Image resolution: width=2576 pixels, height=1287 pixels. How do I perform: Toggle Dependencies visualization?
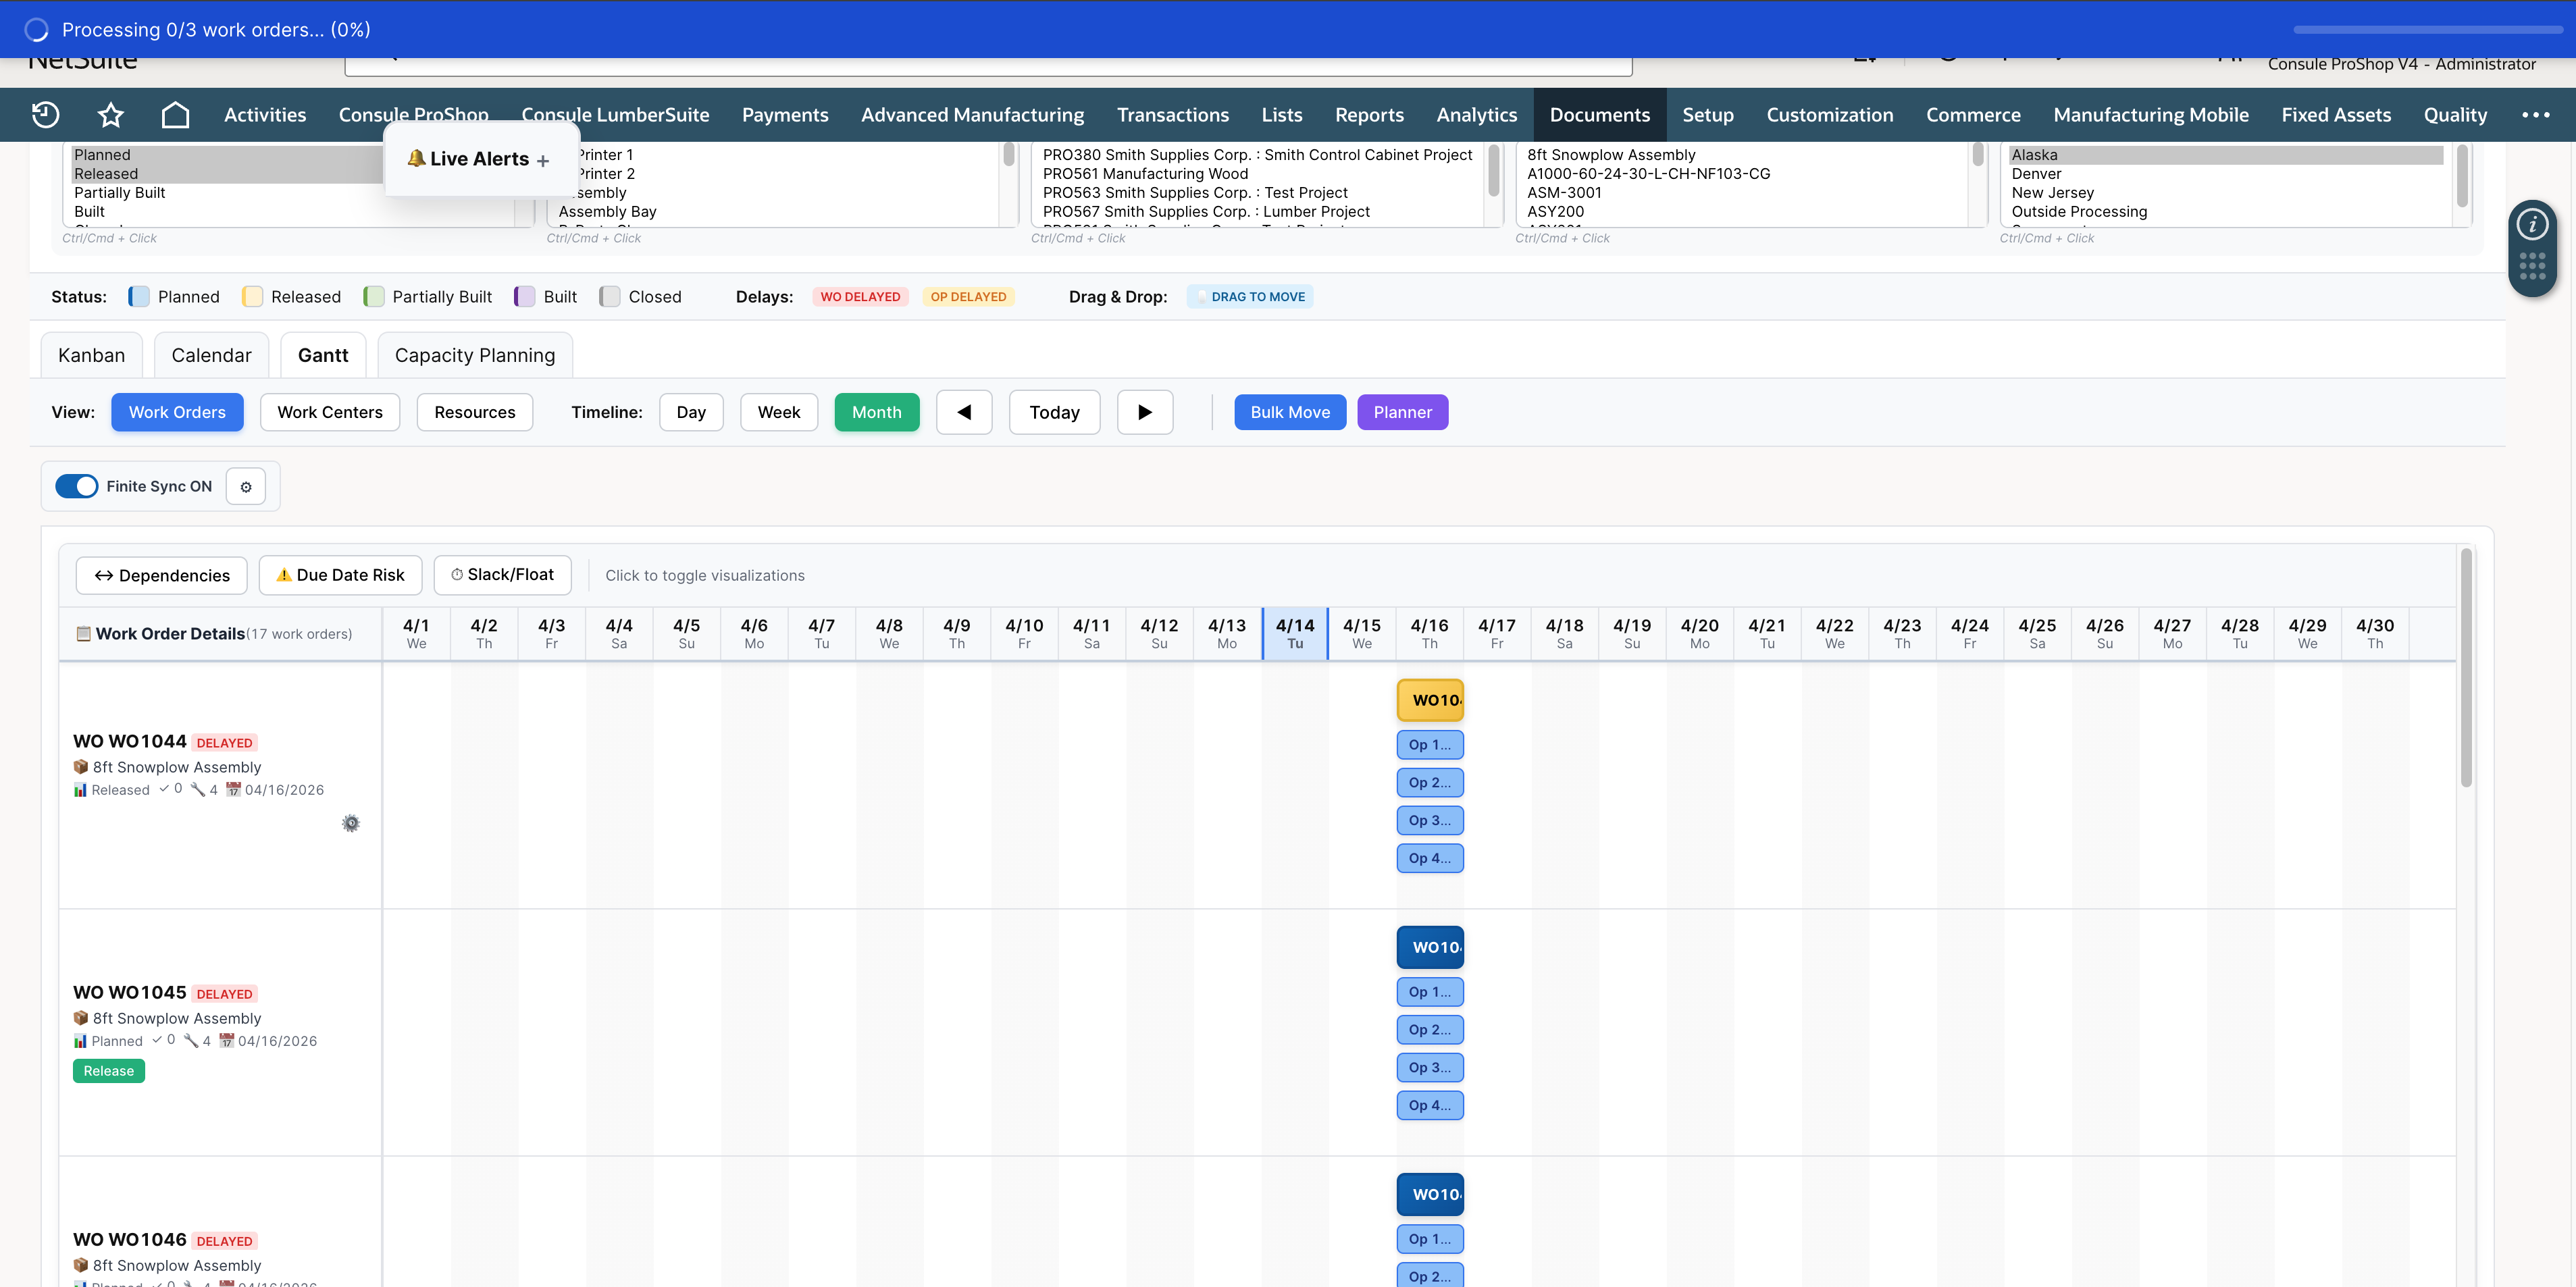(162, 575)
